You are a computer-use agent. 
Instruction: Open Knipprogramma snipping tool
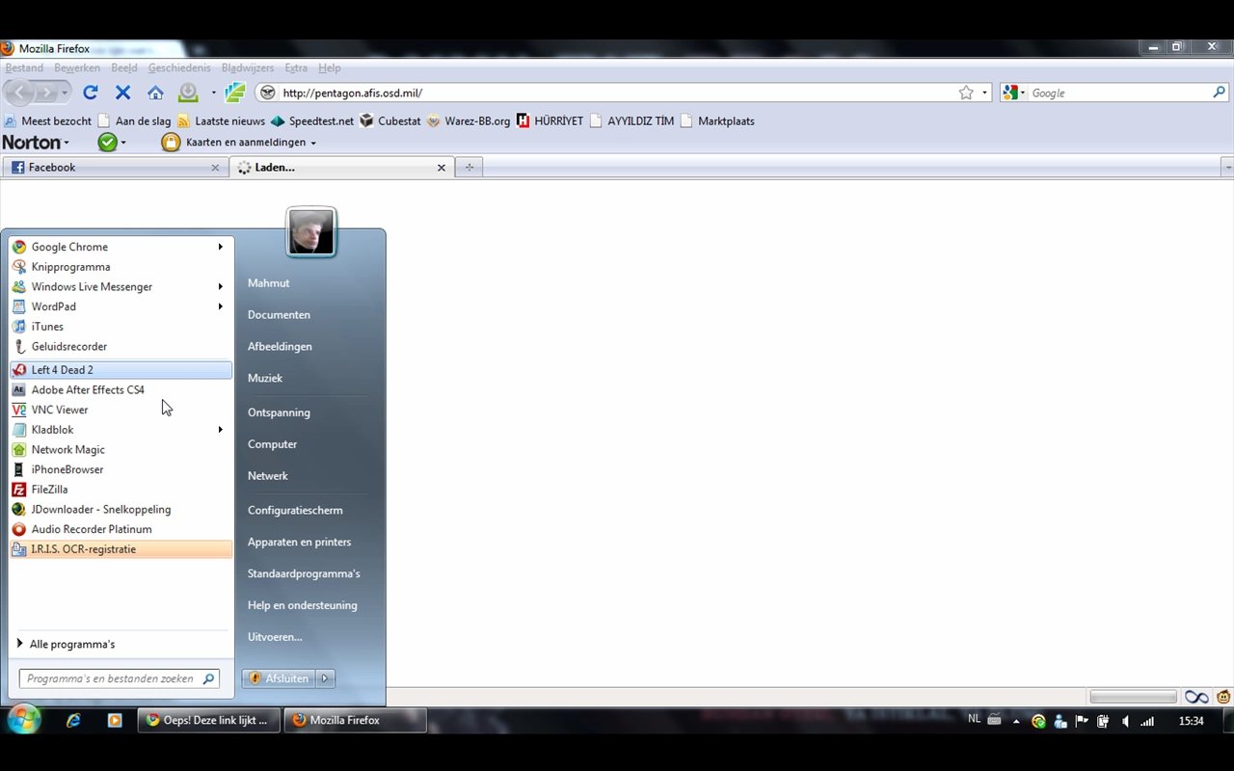(121, 267)
